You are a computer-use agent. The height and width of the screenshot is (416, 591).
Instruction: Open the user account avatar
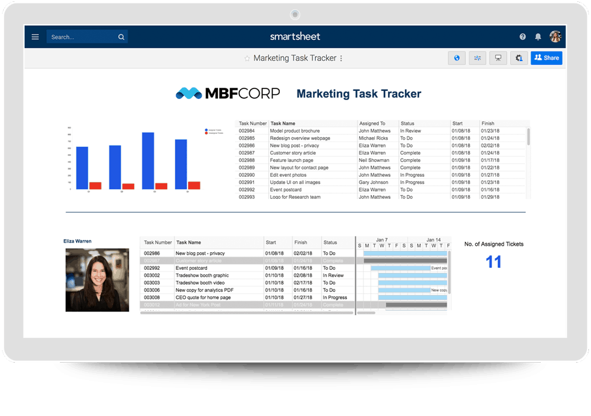point(555,37)
